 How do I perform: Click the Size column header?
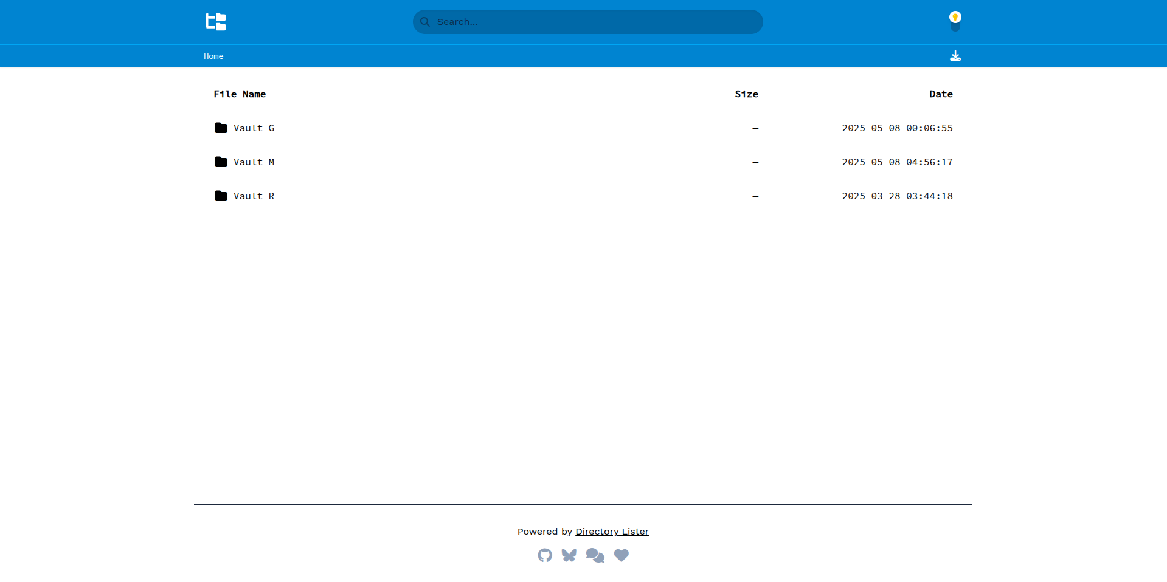[x=746, y=94]
